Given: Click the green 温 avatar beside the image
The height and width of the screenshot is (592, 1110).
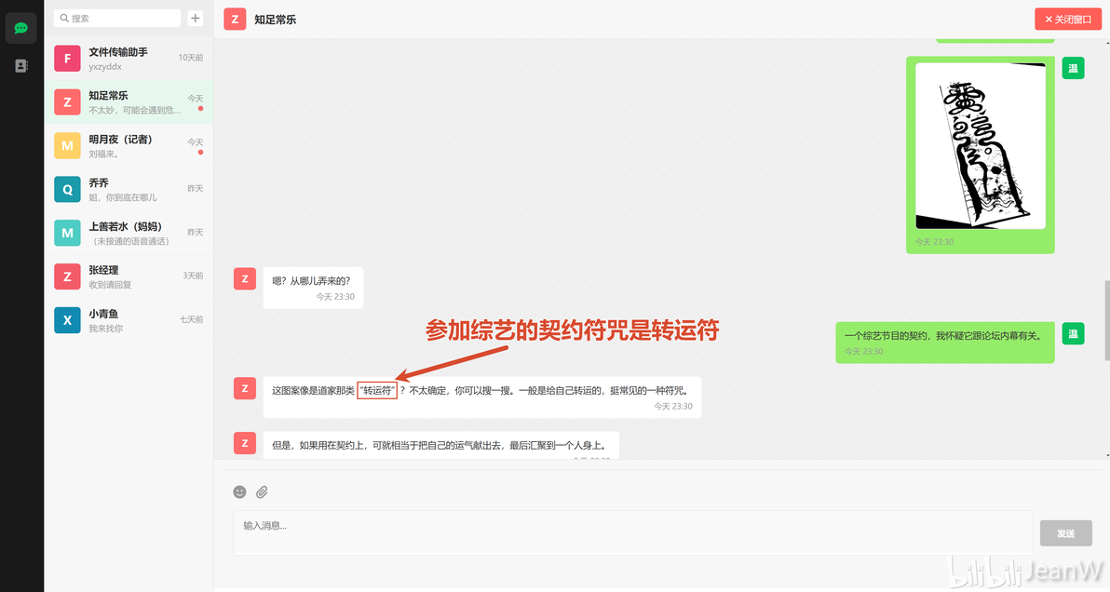Looking at the screenshot, I should click(x=1073, y=68).
